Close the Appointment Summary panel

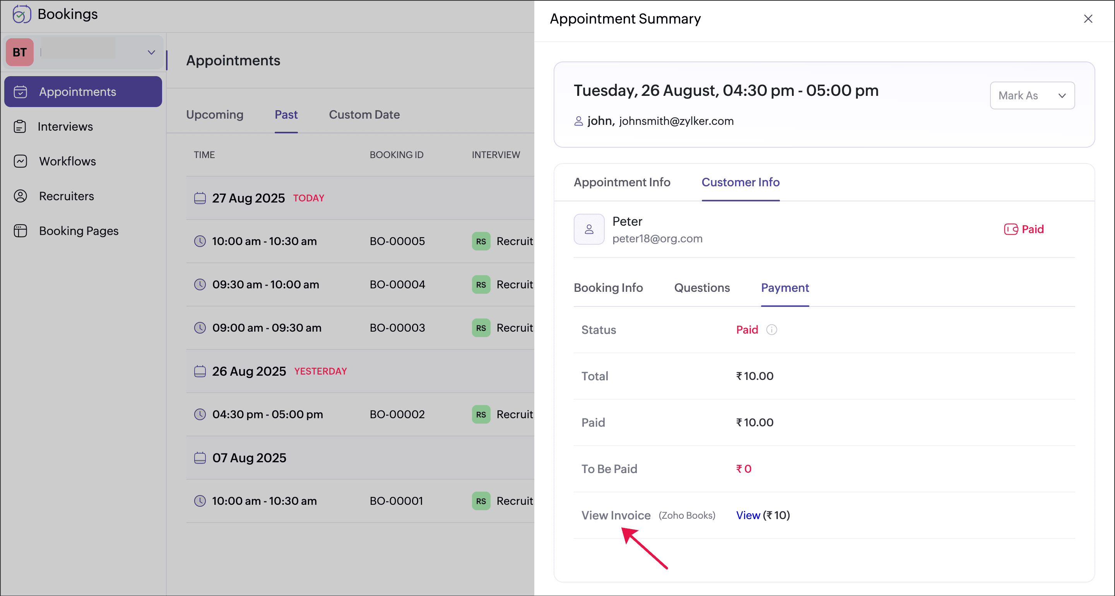coord(1088,19)
